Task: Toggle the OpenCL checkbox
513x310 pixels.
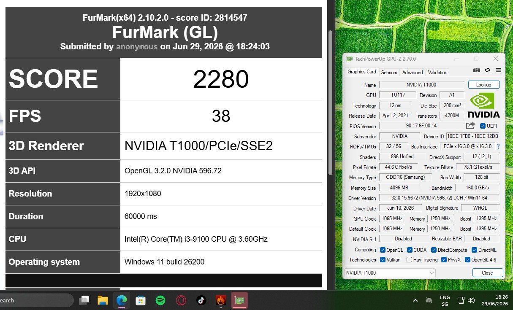Action: (383, 250)
